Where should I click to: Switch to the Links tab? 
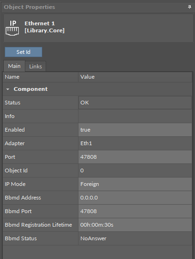click(35, 67)
